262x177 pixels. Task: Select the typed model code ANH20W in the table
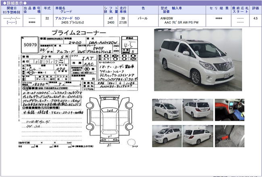166,19
